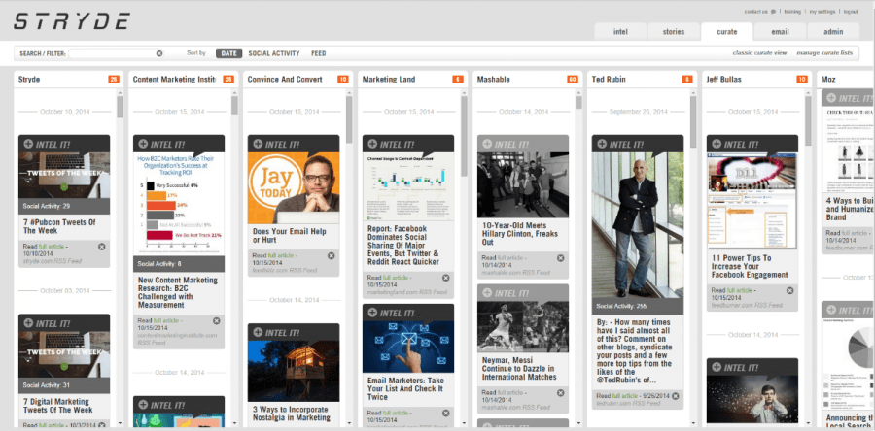Dismiss the Does Your Email Help or Hurt card

[331, 255]
